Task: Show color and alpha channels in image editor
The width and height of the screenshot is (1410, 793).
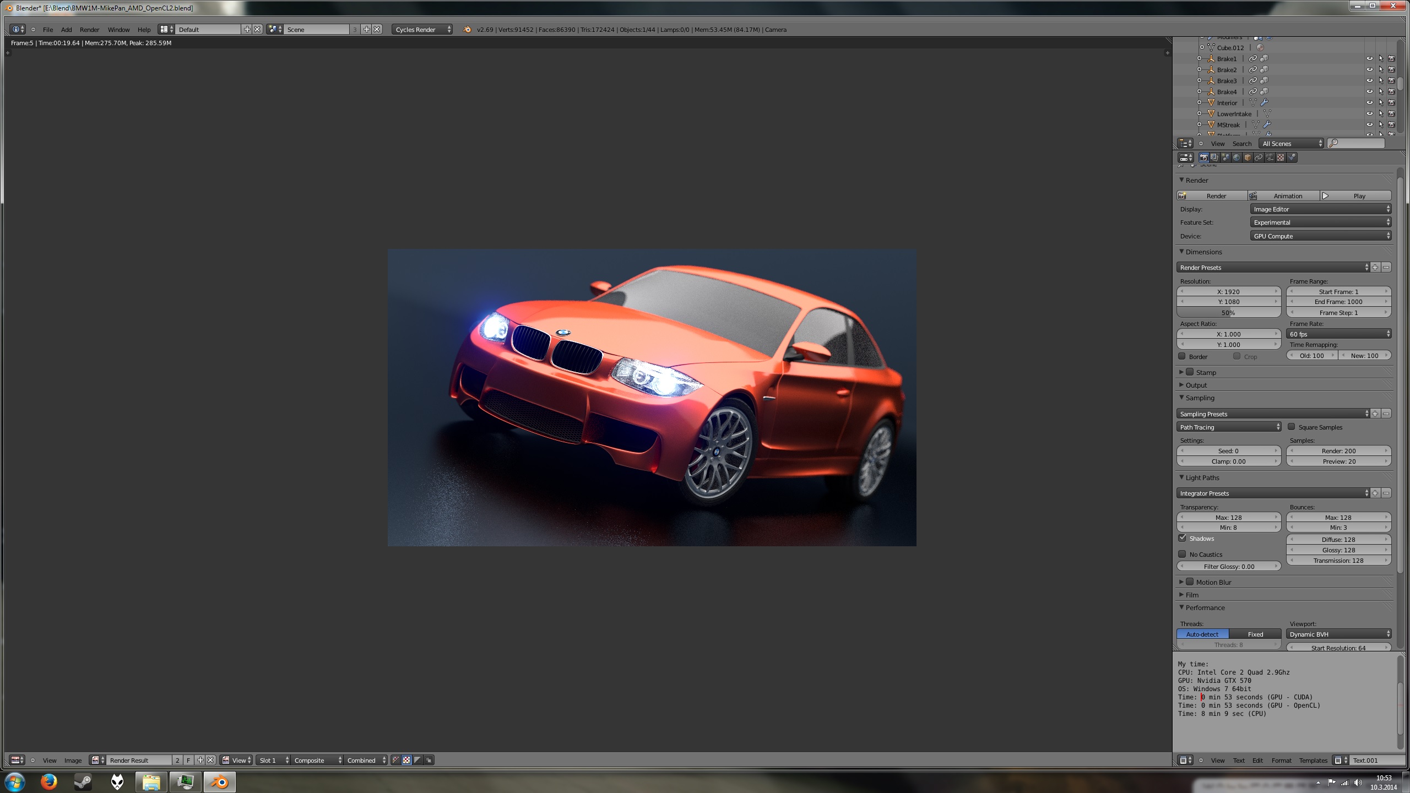Action: click(395, 760)
